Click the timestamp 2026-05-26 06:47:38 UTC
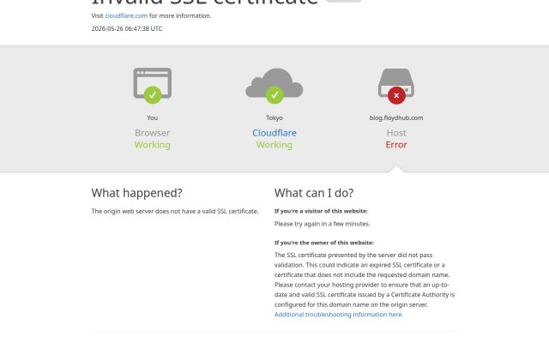 pyautogui.click(x=127, y=28)
